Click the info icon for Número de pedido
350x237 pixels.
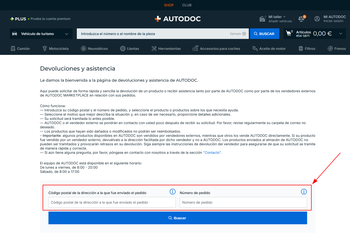tap(304, 192)
